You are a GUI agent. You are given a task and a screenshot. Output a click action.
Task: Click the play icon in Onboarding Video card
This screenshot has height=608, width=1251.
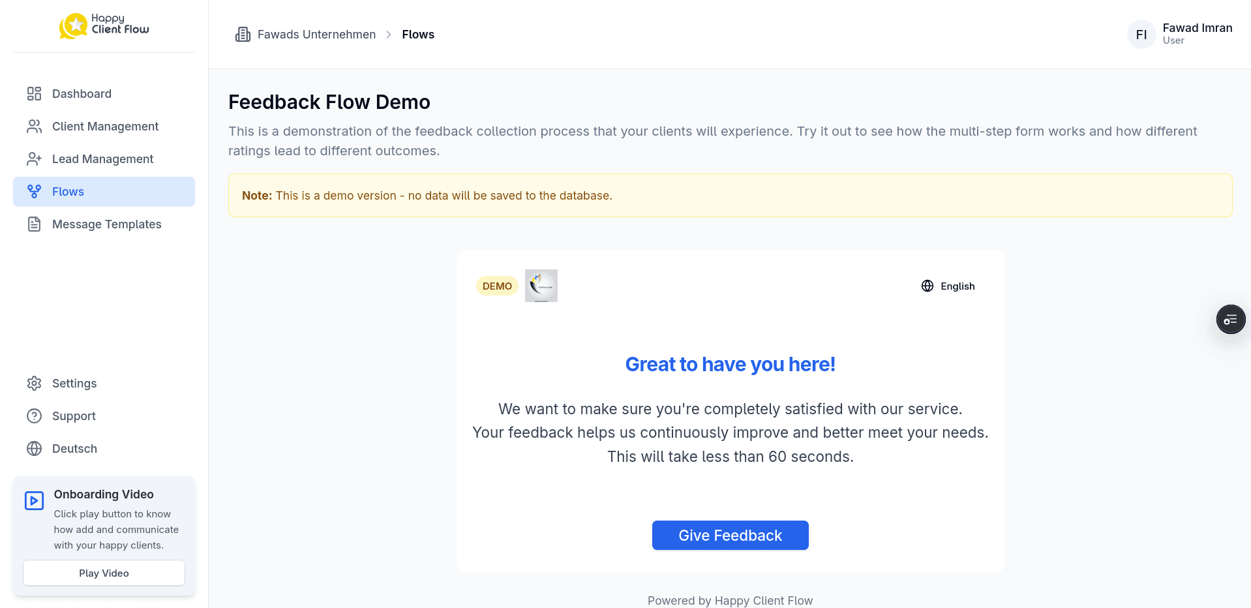(34, 500)
